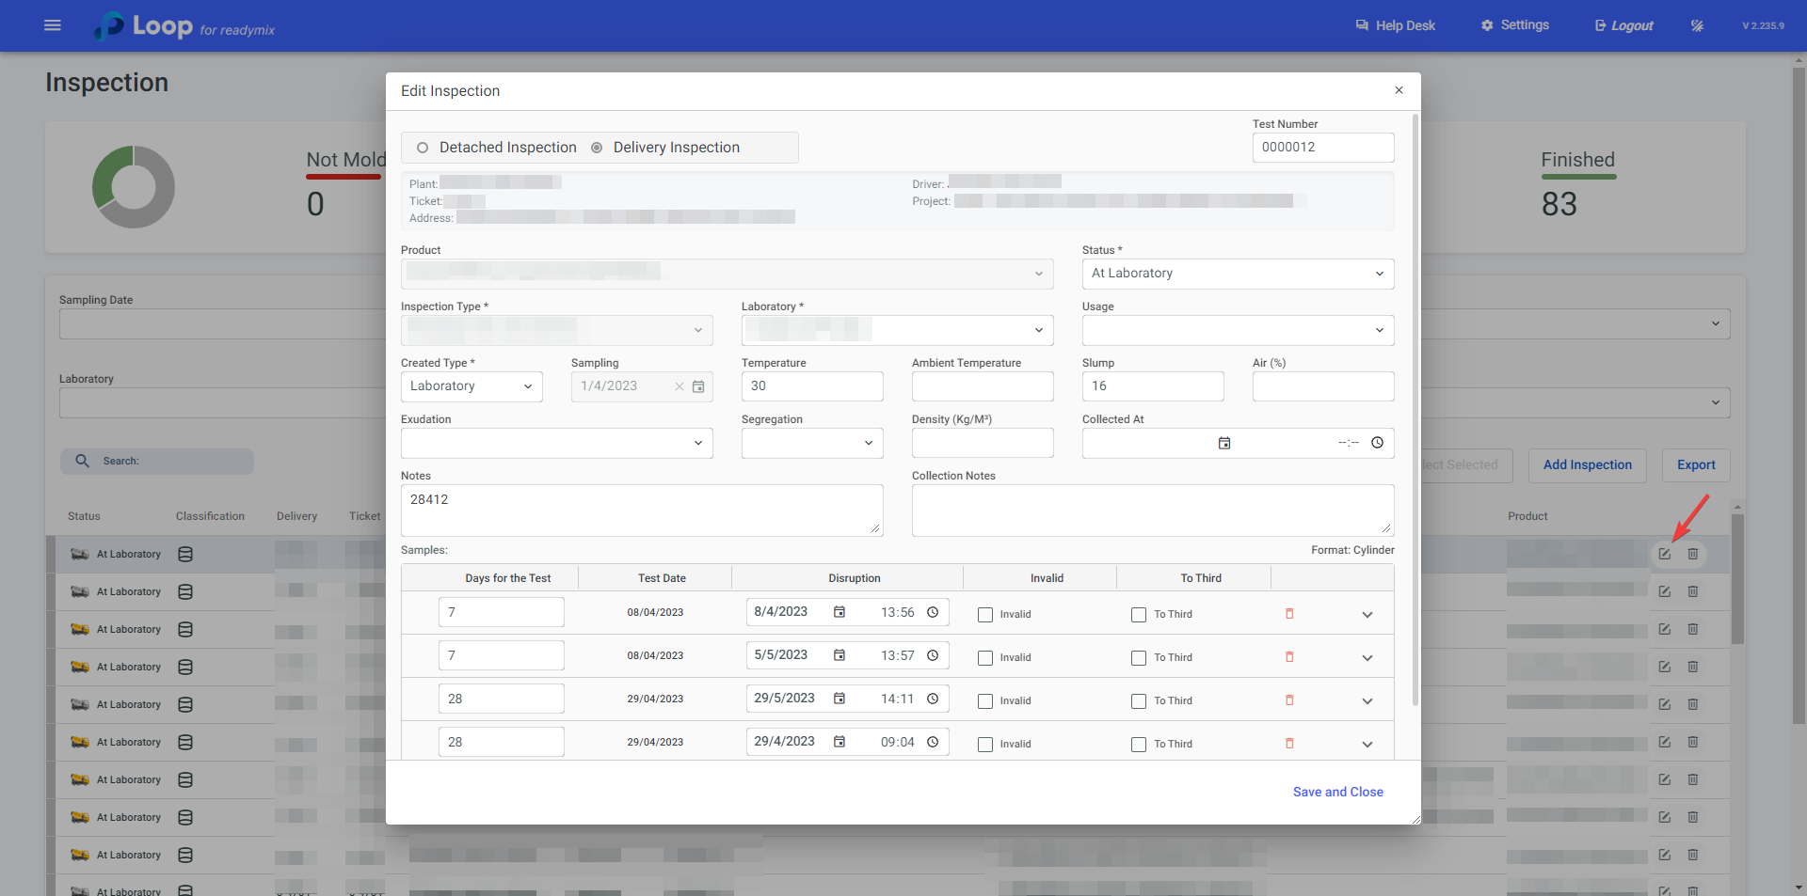The height and width of the screenshot is (896, 1807).
Task: Click into the Slump input field
Action: click(x=1152, y=386)
